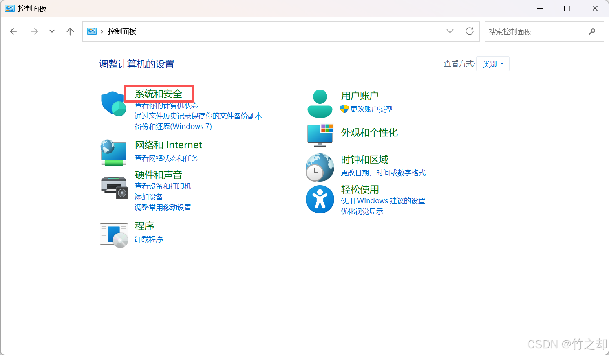Open the 时钟和区域 globe clock icon
Viewport: 609px width, 355px height.
(x=320, y=167)
